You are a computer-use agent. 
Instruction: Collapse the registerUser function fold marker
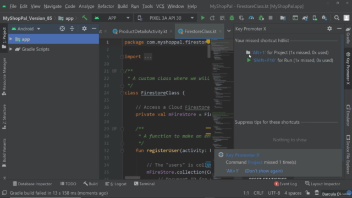[122, 150]
